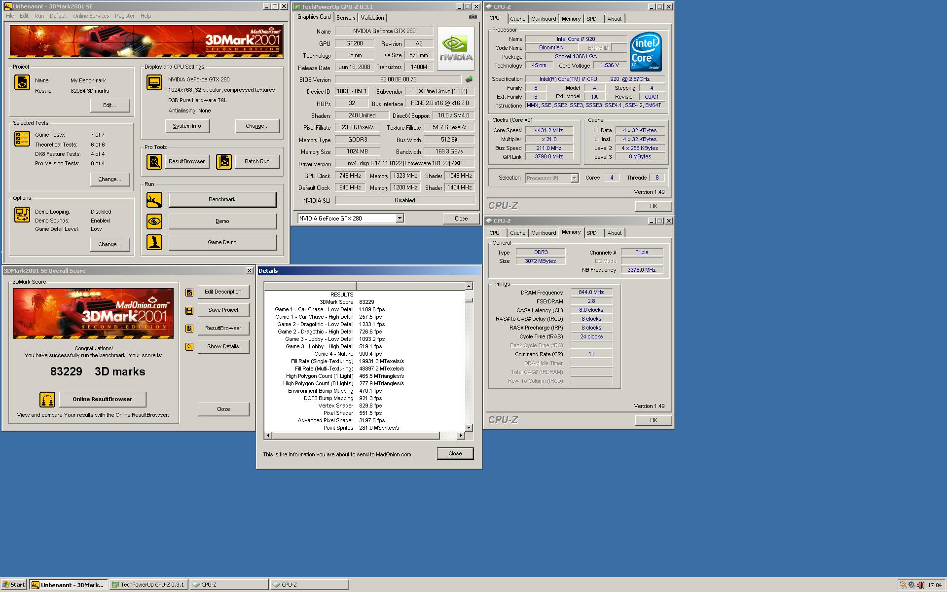Click the Edit... button in Project
Screen dimensions: 947x592
click(x=110, y=106)
